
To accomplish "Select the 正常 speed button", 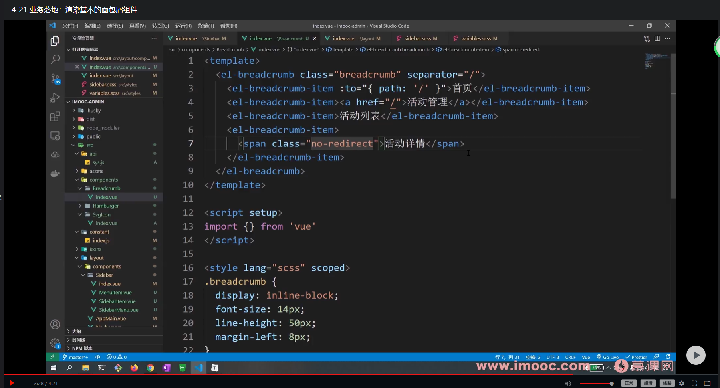I will point(629,383).
